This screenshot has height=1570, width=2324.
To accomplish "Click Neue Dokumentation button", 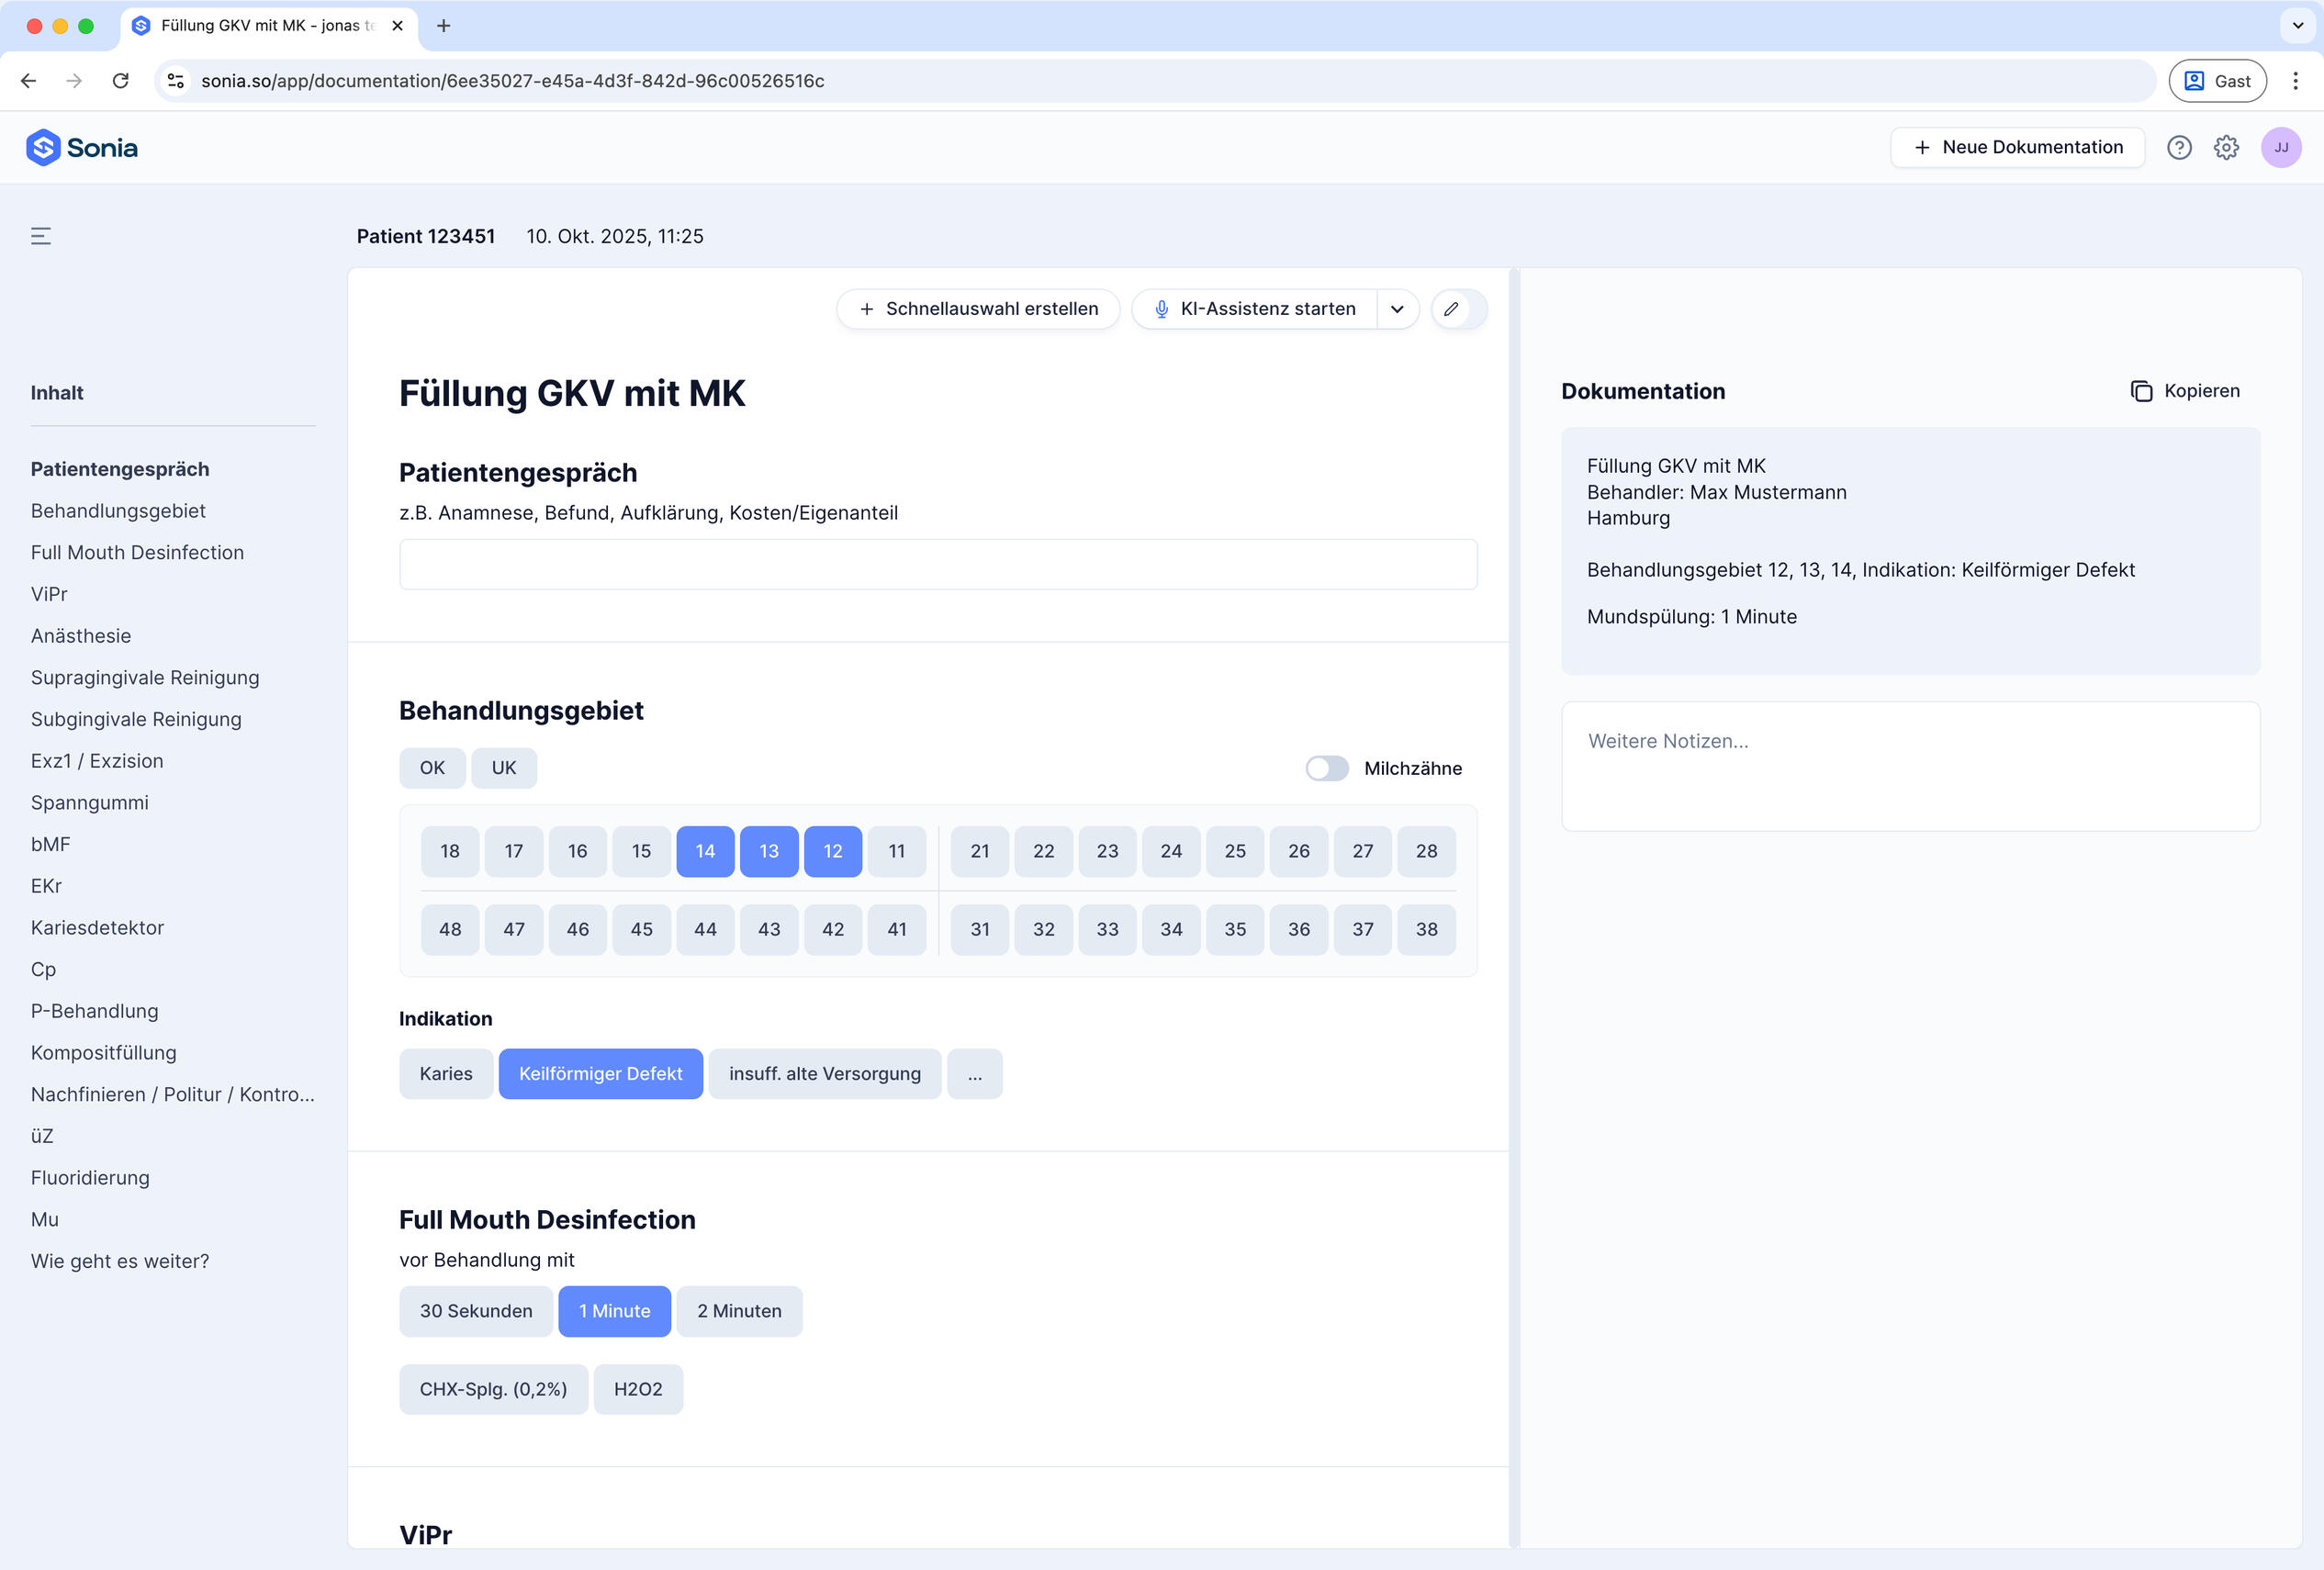I will pyautogui.click(x=2017, y=148).
